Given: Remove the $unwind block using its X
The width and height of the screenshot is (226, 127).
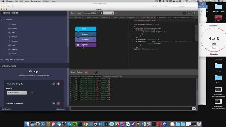Looking at the screenshot, I should 94,39.
